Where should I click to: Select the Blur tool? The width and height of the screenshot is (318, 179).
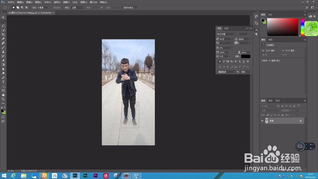tap(3, 69)
